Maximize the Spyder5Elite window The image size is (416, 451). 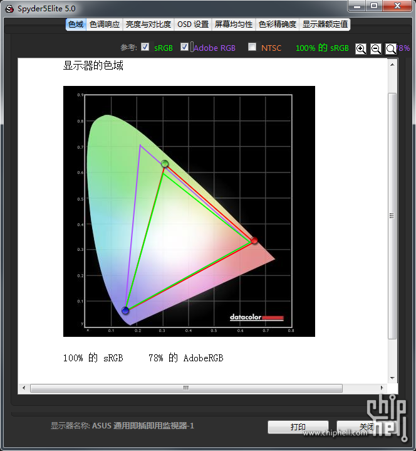tap(374, 6)
